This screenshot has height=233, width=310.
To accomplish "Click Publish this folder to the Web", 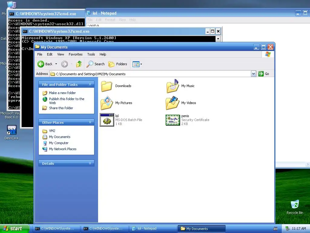I will [x=67, y=101].
